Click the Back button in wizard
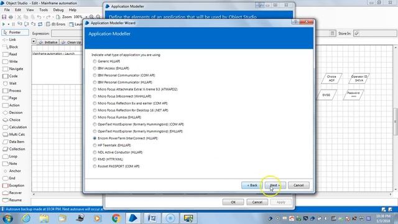The image size is (398, 224). coord(252,185)
